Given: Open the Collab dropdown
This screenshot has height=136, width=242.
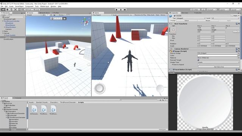Looking at the screenshot, I should click(x=195, y=9).
